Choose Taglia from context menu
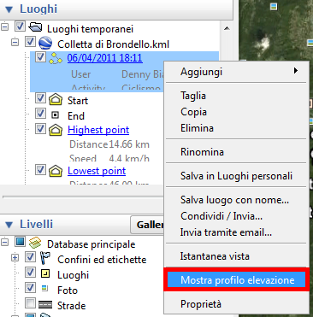 pos(236,96)
